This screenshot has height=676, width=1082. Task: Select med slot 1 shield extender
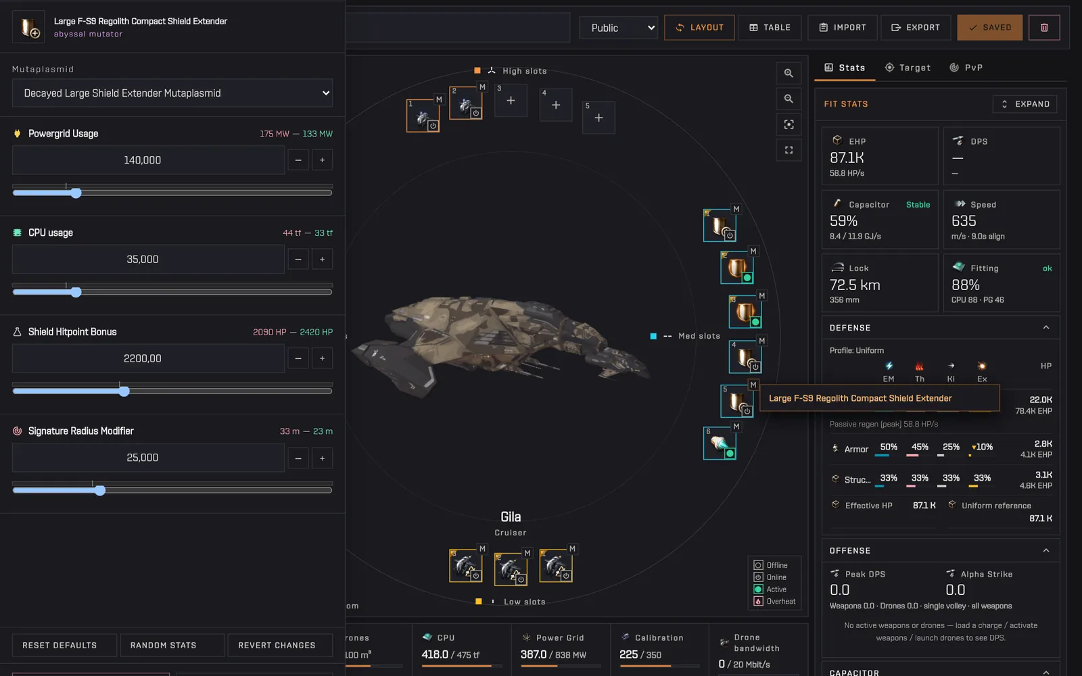click(720, 225)
